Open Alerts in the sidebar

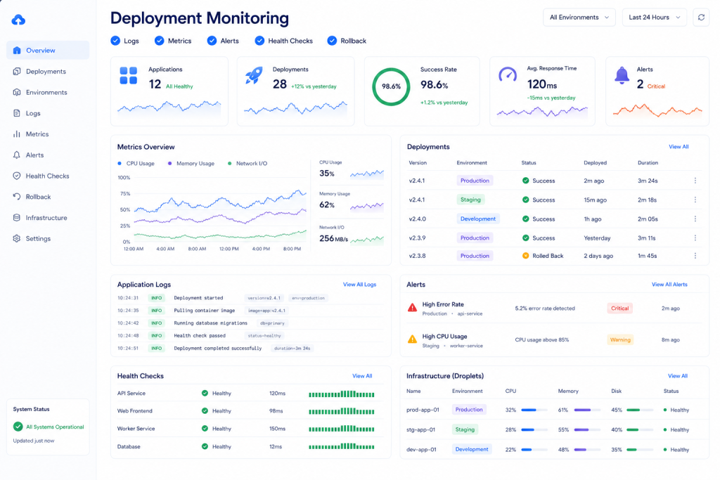[x=48, y=155]
